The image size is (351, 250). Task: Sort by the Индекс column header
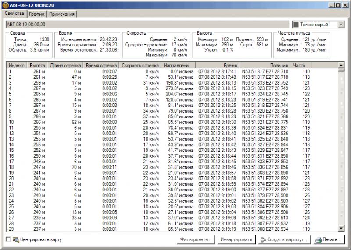pyautogui.click(x=17, y=66)
